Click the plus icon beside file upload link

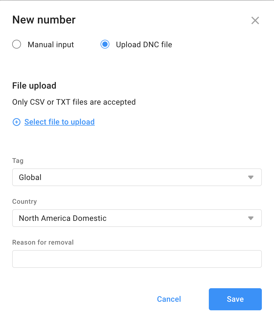17,122
